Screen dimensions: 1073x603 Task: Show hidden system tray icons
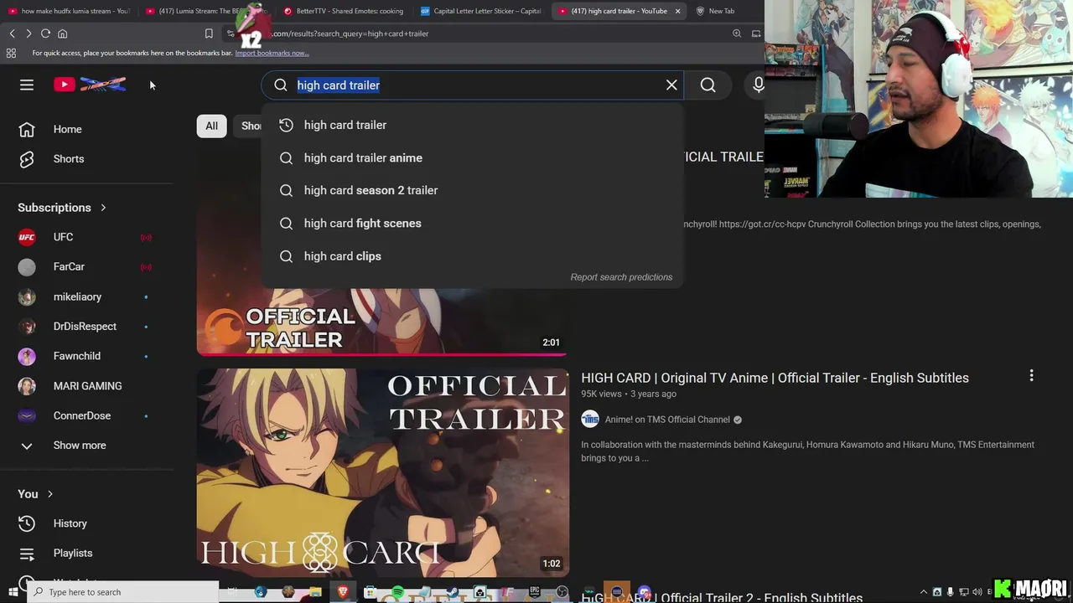tap(924, 592)
